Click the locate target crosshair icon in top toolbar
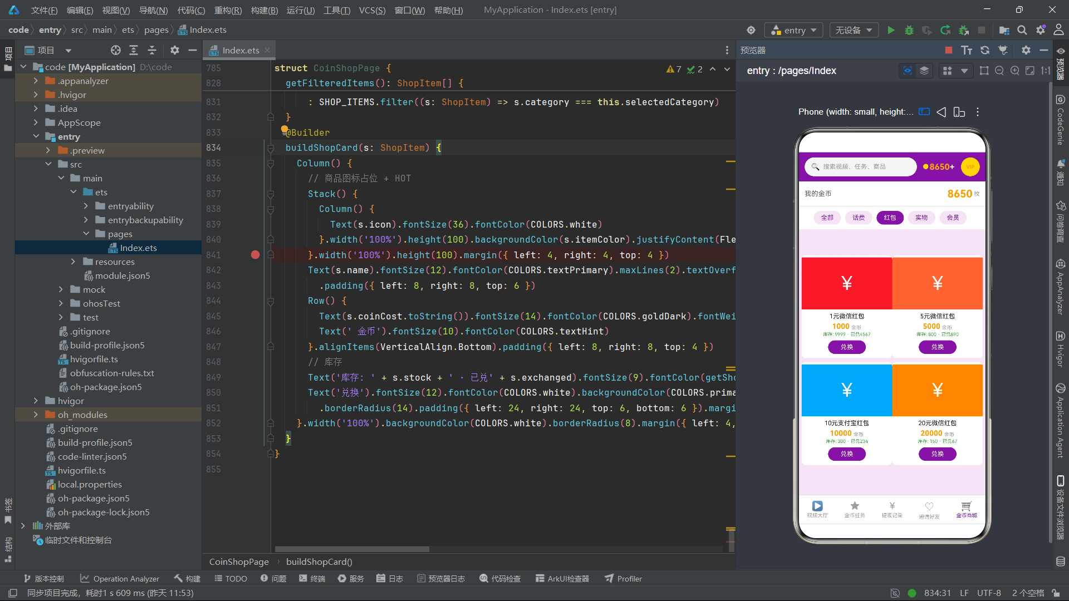The width and height of the screenshot is (1069, 601). click(751, 30)
